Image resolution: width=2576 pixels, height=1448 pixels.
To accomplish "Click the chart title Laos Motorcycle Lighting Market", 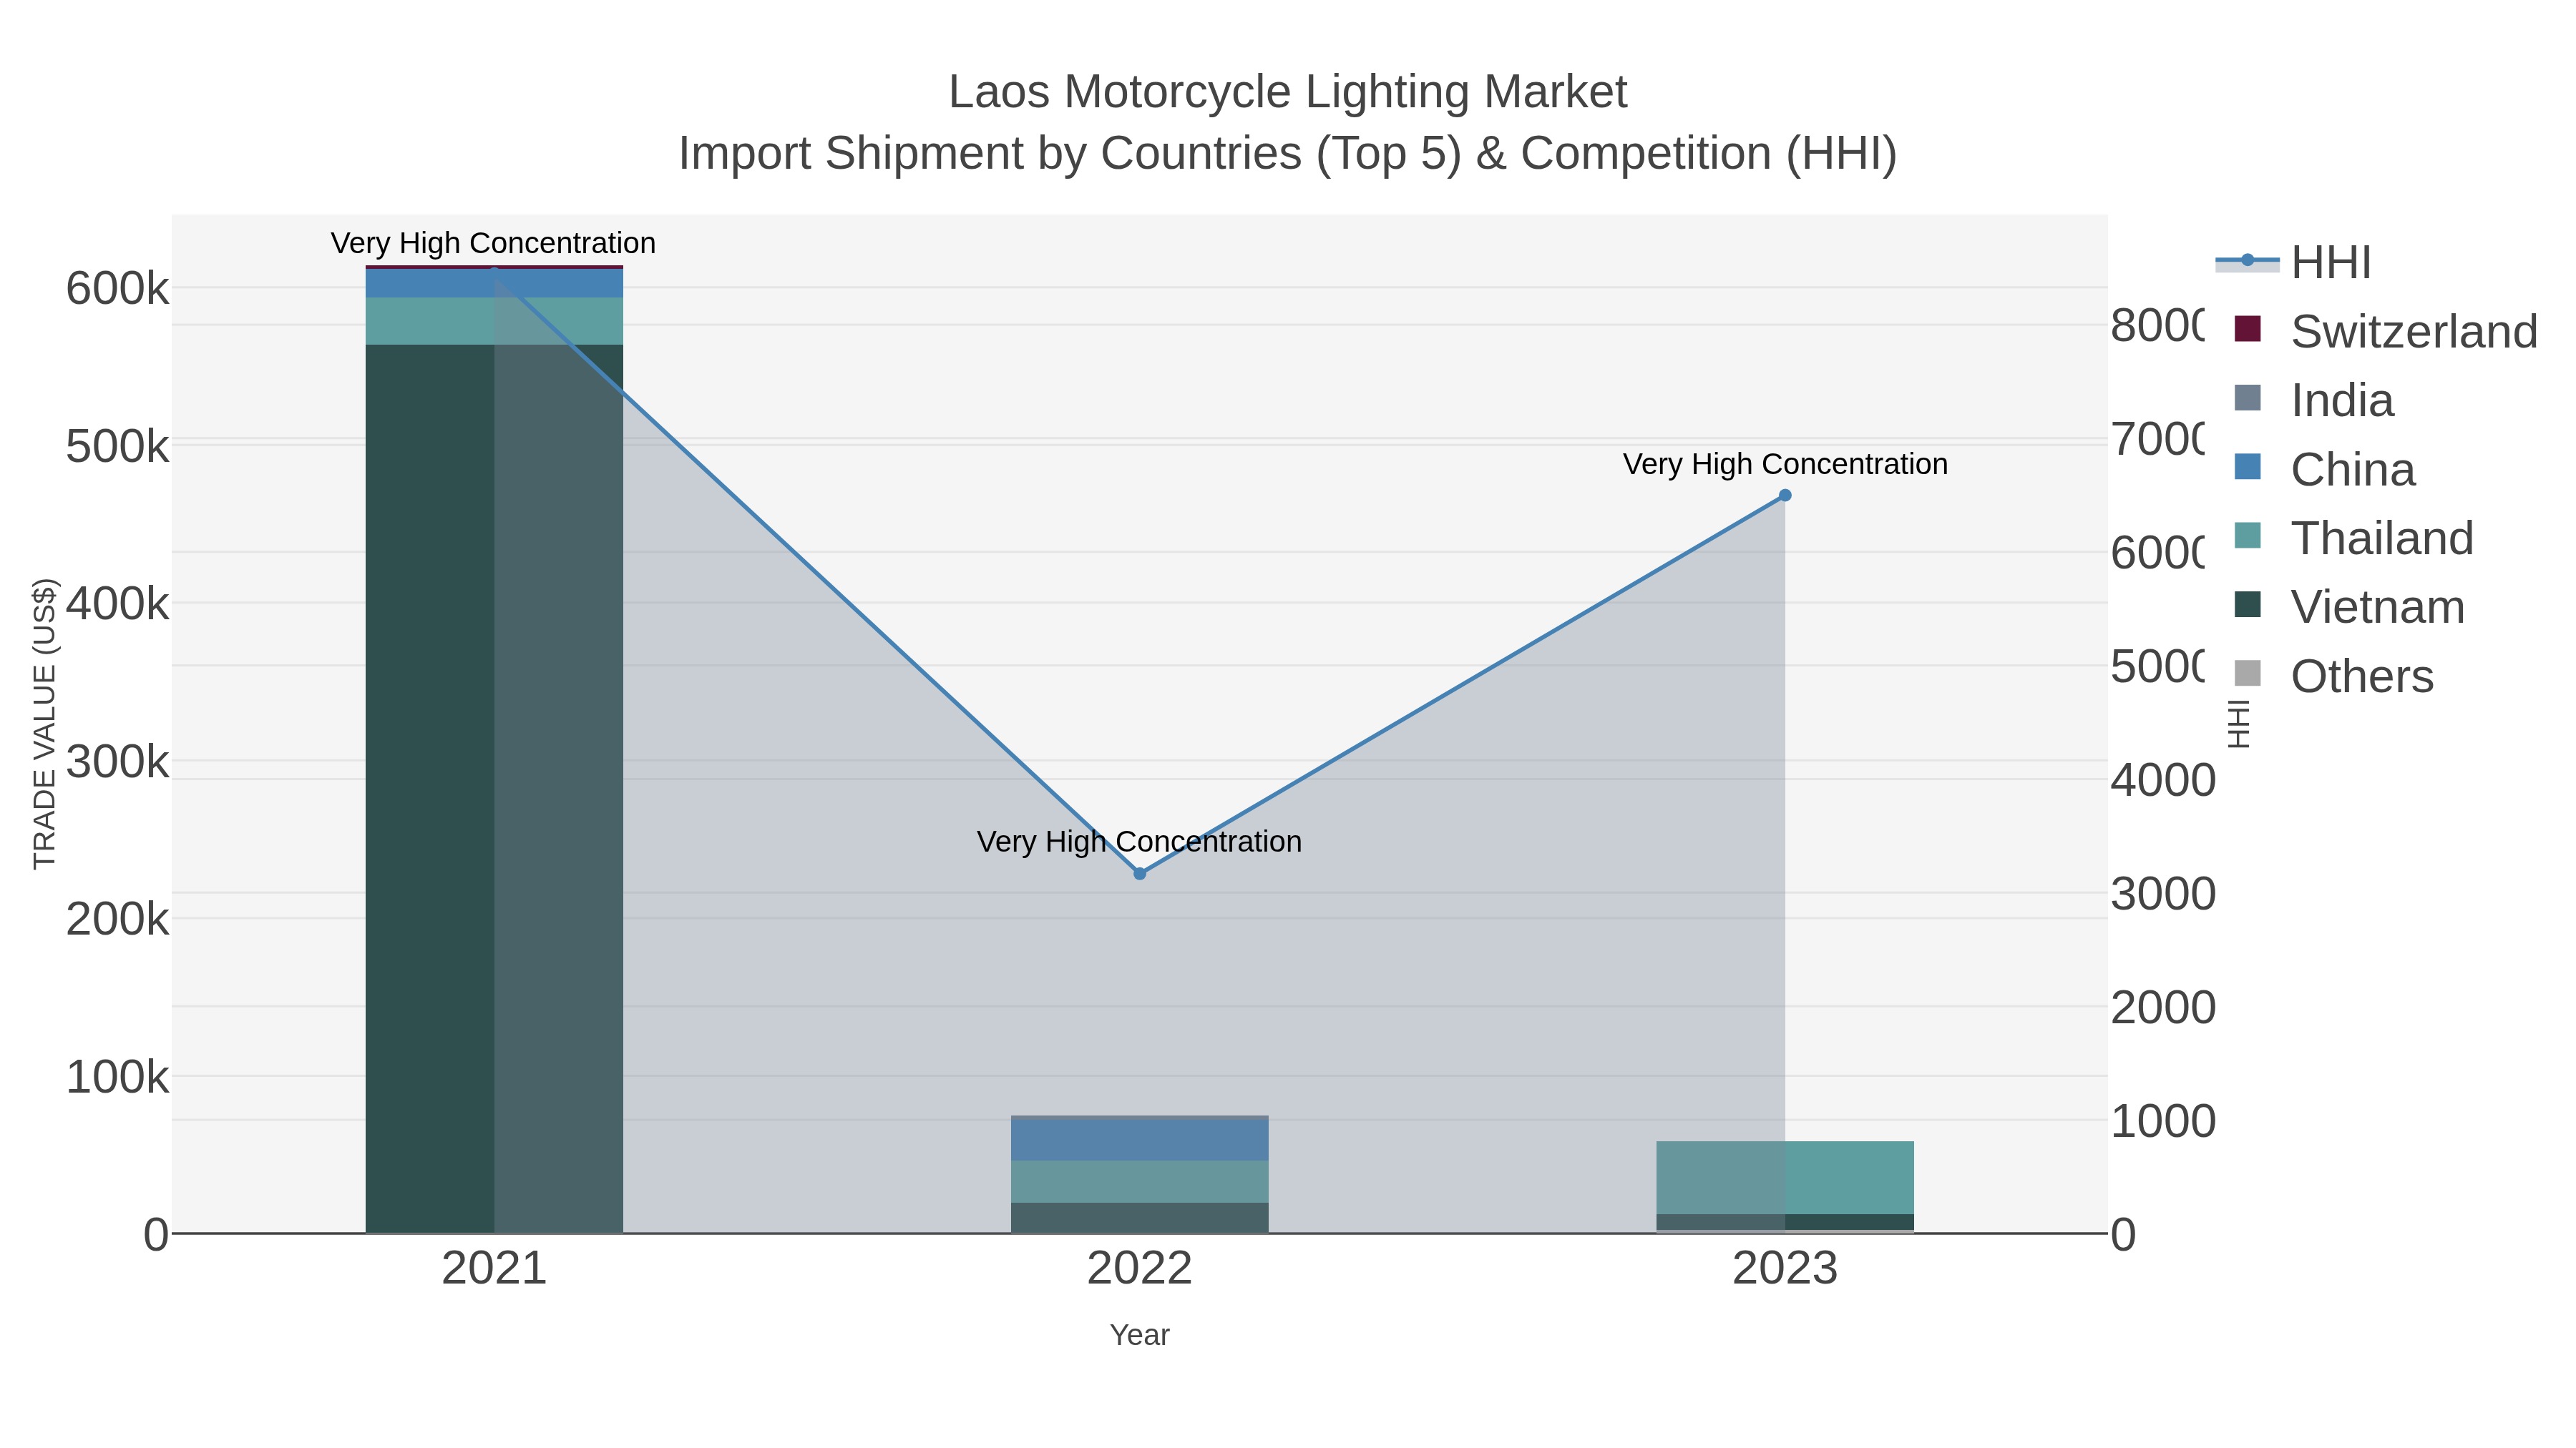I will pos(1288,92).
